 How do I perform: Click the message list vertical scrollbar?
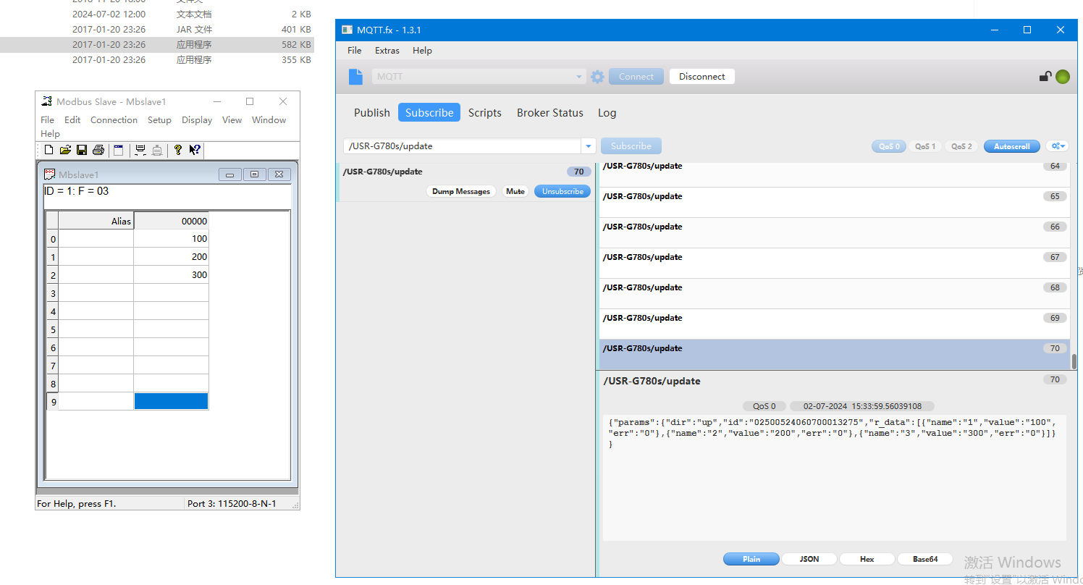coord(1074,361)
